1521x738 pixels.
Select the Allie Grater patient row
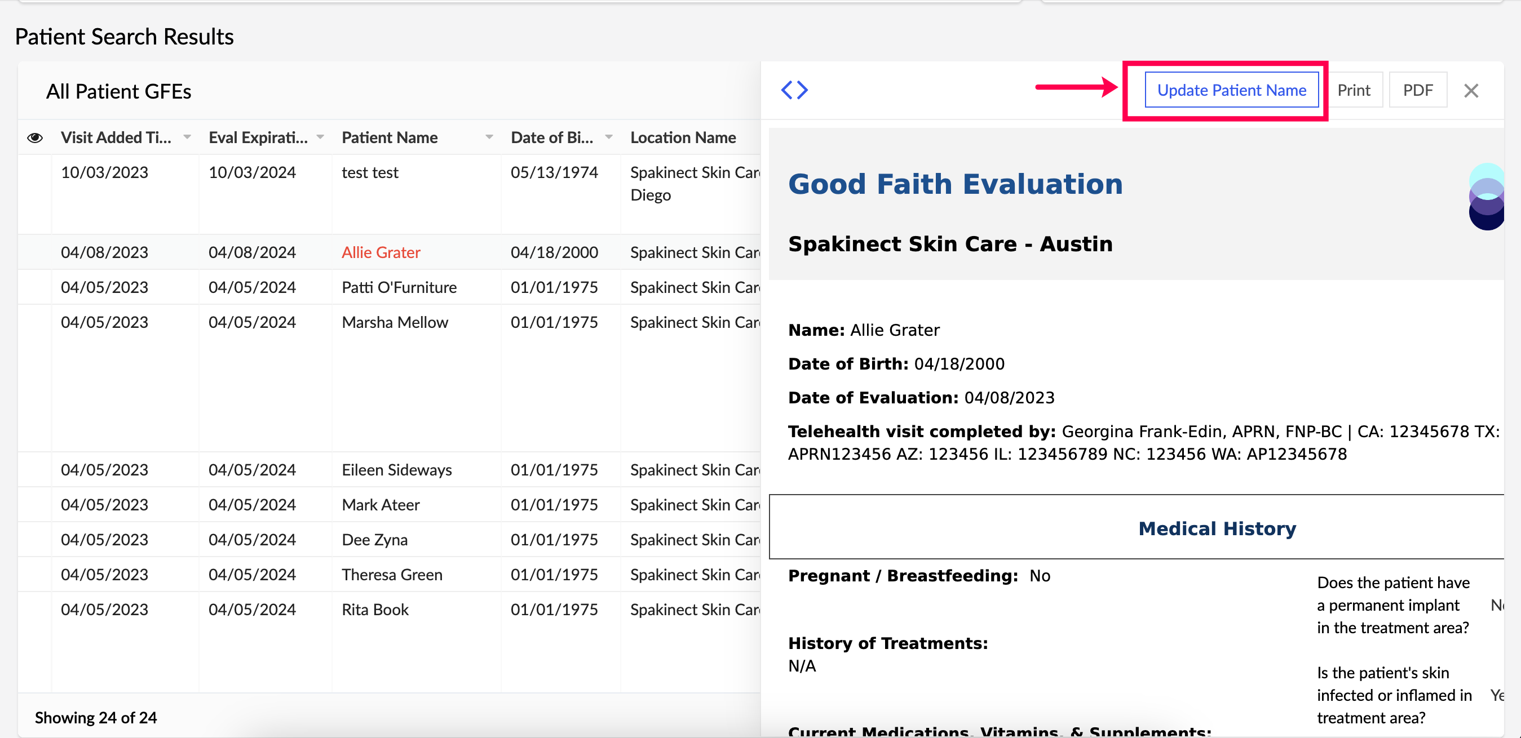coord(389,252)
